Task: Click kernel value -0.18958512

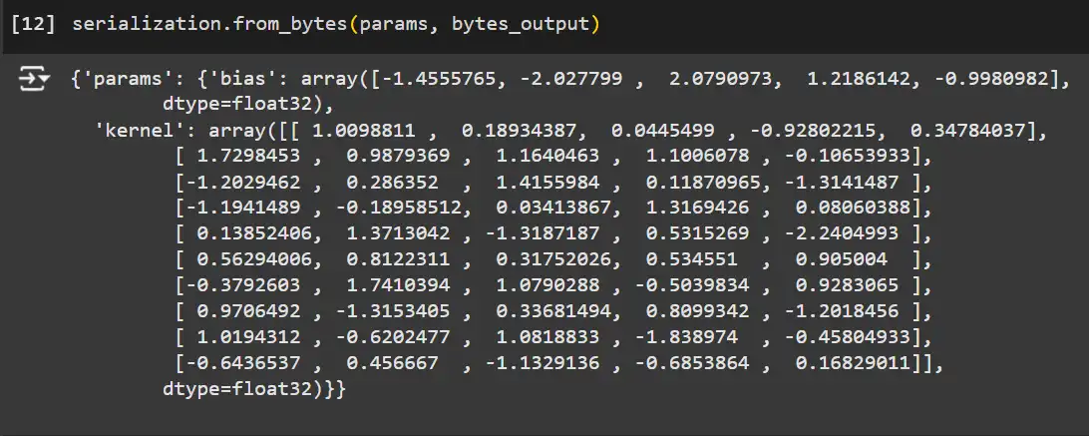Action: click(399, 208)
